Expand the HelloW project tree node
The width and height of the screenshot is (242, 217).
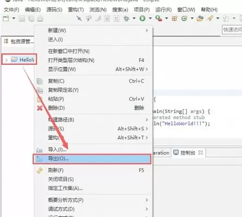7,60
